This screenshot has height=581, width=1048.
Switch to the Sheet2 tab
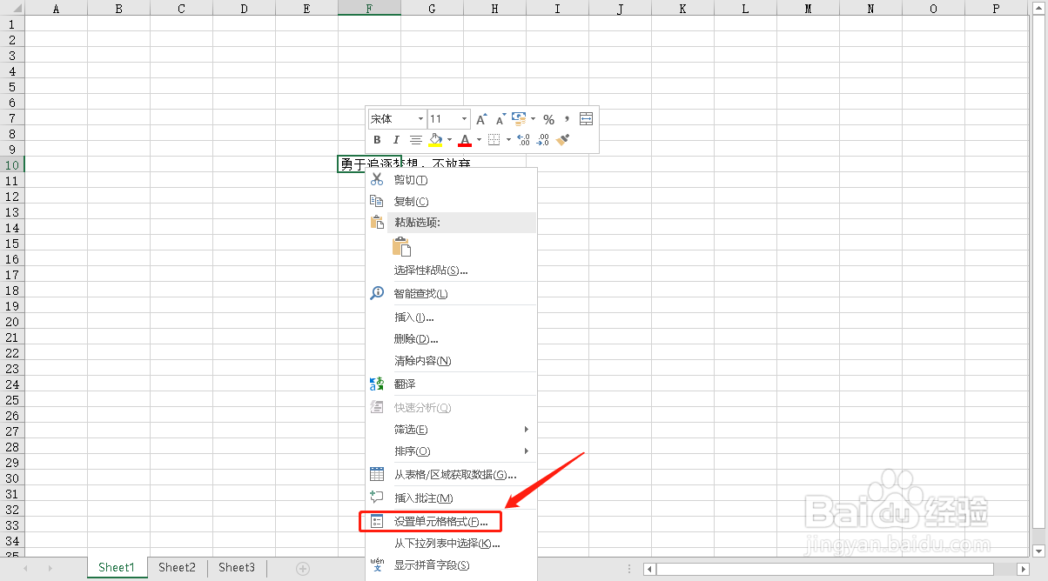[x=177, y=567]
